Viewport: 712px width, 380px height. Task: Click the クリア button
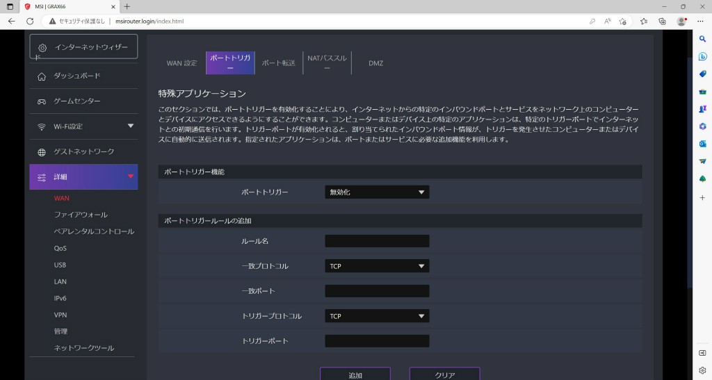444,374
